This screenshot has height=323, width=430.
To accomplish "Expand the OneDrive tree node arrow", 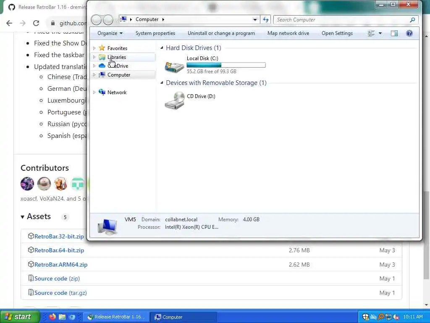I will point(94,66).
